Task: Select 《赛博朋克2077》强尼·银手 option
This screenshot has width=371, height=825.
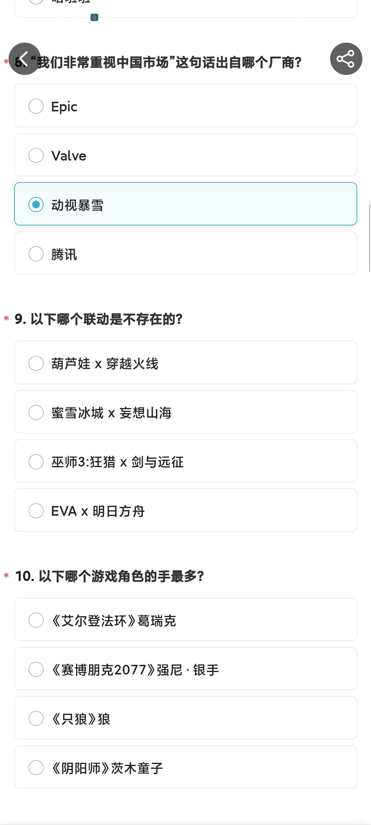Action: [36, 669]
